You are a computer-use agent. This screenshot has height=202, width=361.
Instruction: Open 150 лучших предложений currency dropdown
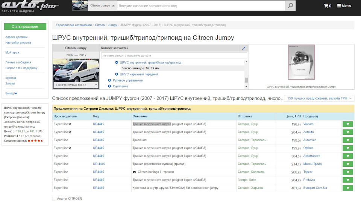(319, 98)
